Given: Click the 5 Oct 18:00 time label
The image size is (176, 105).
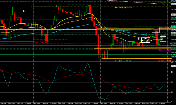Looking at the screenshot, I should [x=61, y=104].
